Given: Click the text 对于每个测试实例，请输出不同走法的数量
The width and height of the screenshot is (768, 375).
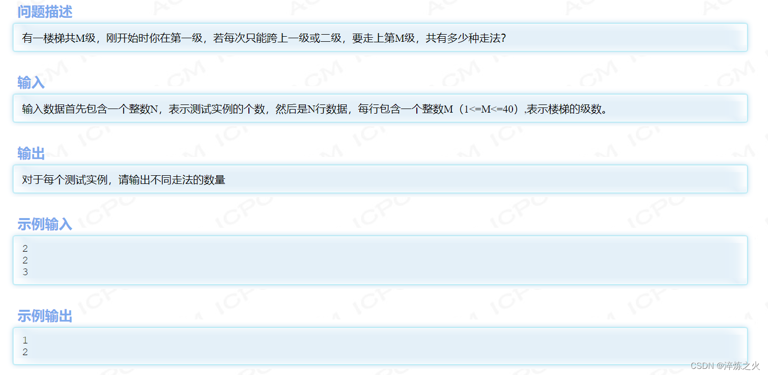Looking at the screenshot, I should click(x=124, y=179).
